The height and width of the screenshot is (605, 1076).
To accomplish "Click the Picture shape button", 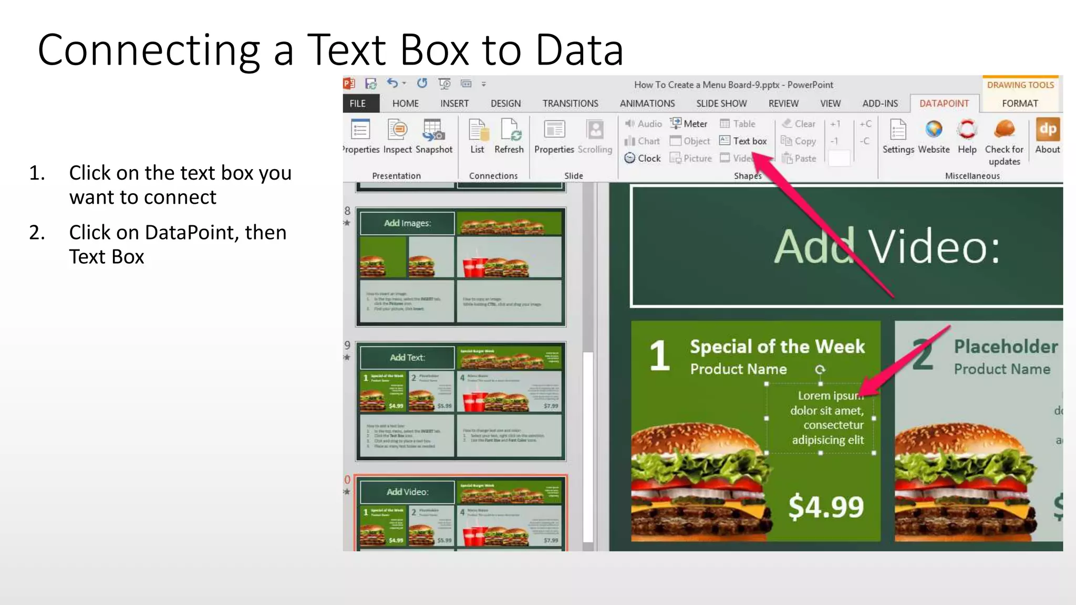I will [x=691, y=158].
